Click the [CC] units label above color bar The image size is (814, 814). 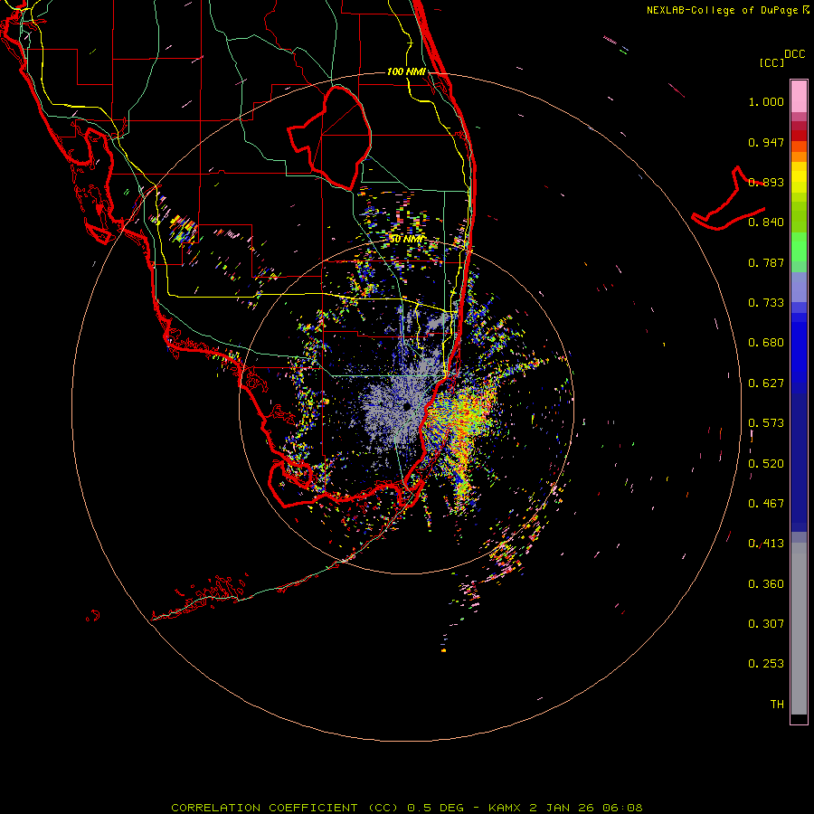pyautogui.click(x=771, y=62)
